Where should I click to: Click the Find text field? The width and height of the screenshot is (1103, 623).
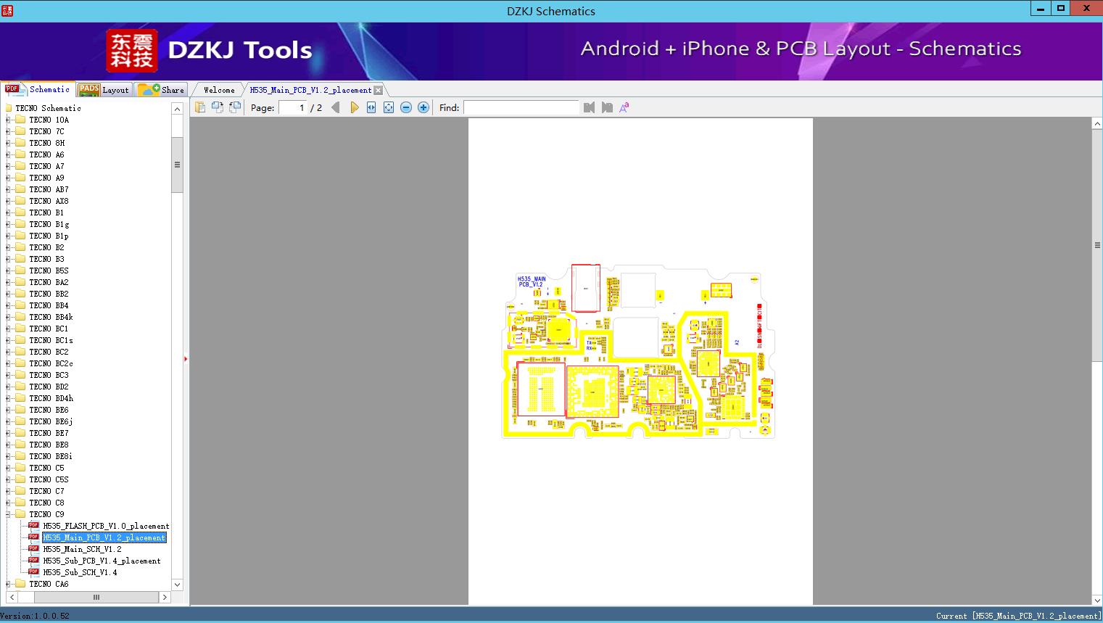coord(521,107)
